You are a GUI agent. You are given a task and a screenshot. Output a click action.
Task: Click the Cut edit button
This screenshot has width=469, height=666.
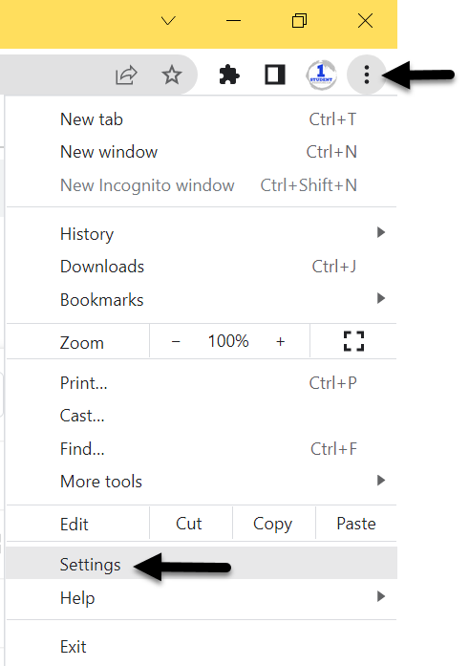click(x=189, y=524)
